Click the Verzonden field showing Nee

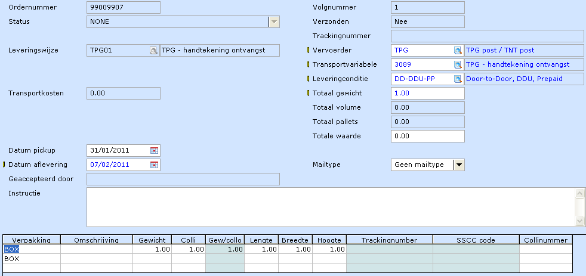[x=428, y=21]
